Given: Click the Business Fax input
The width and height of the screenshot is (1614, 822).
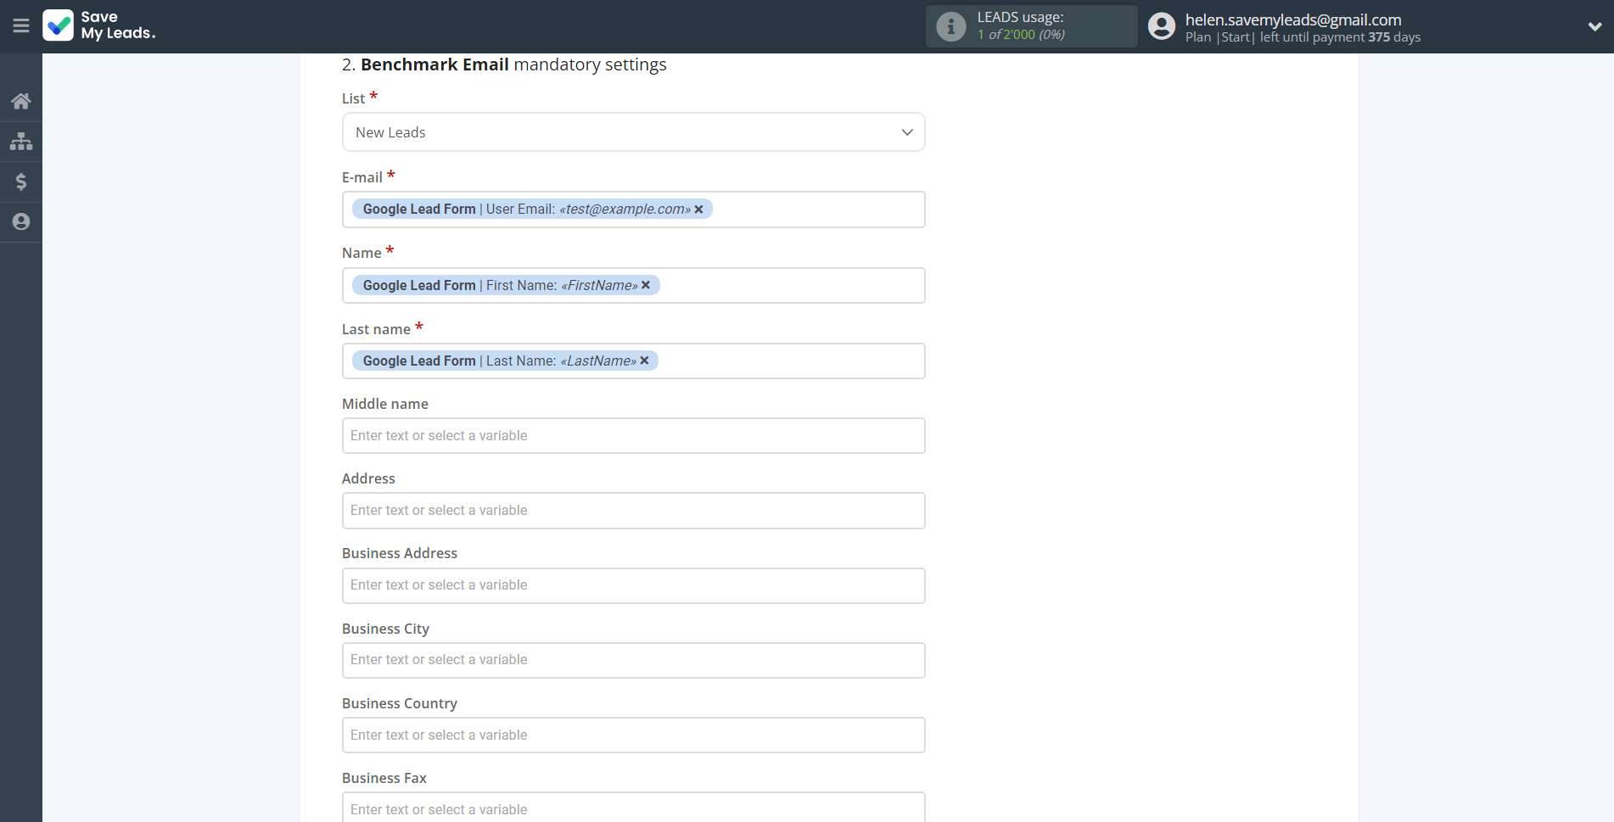Looking at the screenshot, I should tap(633, 807).
